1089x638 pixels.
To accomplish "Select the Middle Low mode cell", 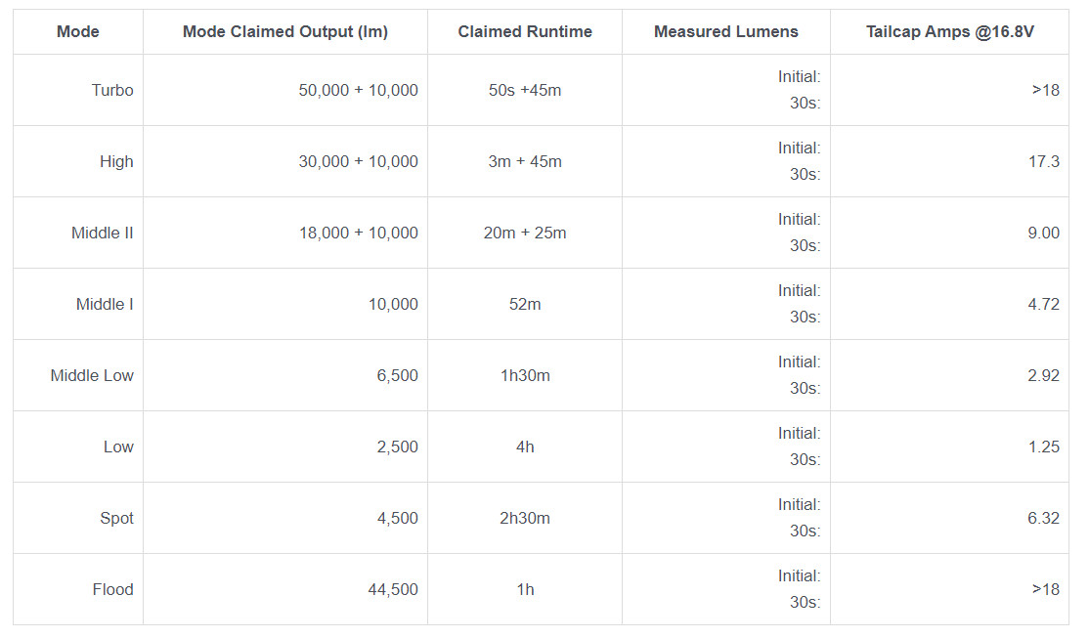I will click(x=92, y=375).
